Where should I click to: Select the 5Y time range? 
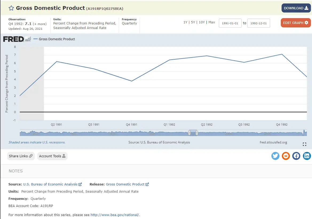click(193, 22)
